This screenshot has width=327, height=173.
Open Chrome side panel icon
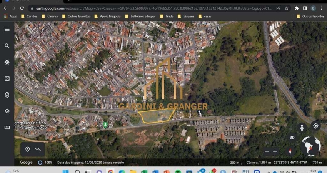[305, 8]
